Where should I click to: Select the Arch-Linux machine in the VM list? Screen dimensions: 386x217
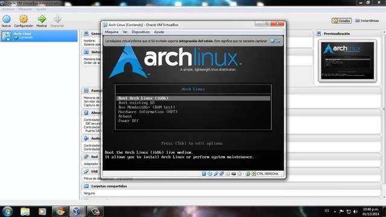point(39,36)
